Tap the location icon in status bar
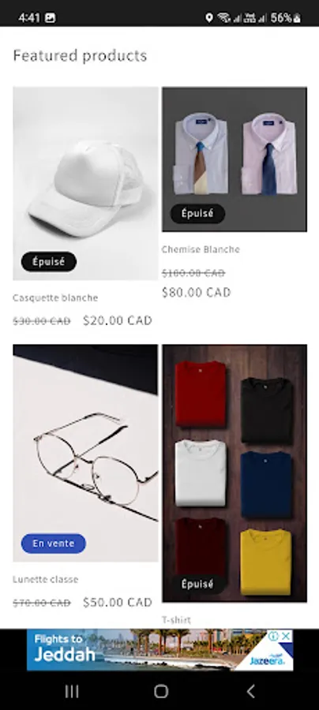This screenshot has height=710, width=319. [x=209, y=17]
